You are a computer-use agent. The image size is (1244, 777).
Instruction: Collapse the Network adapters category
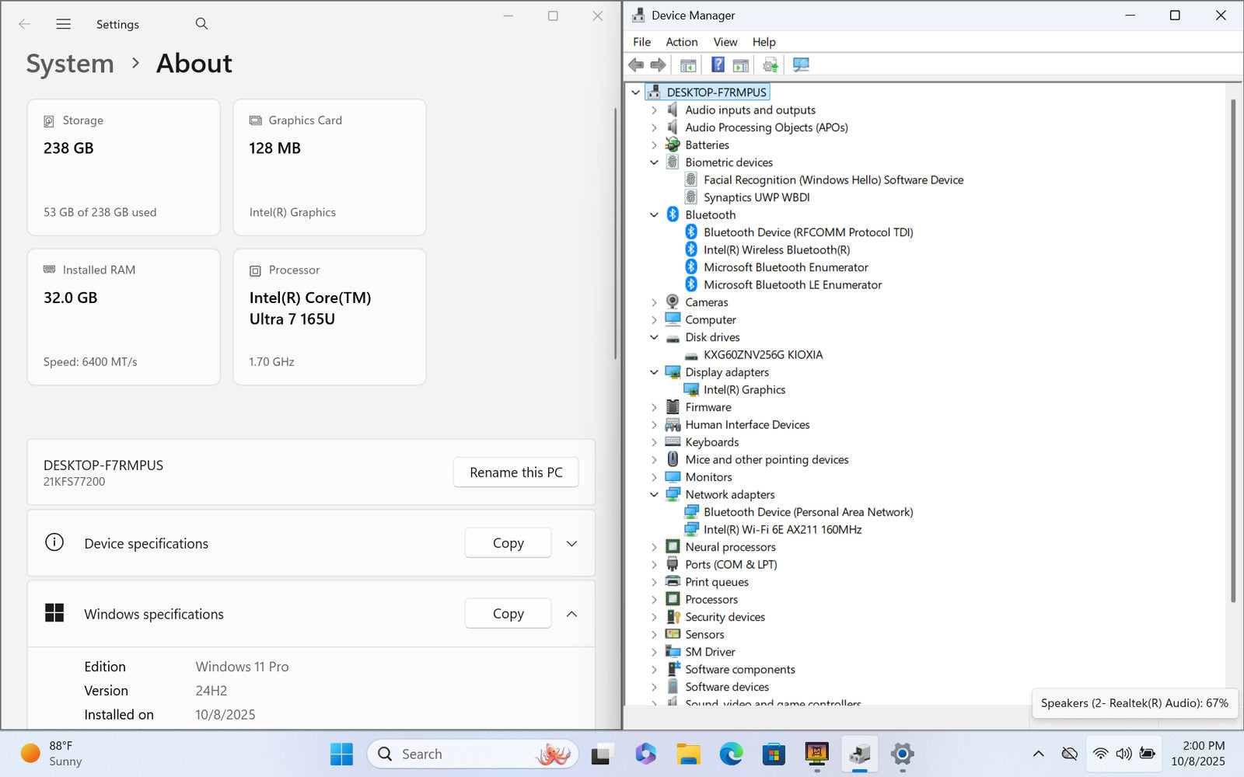[654, 495]
